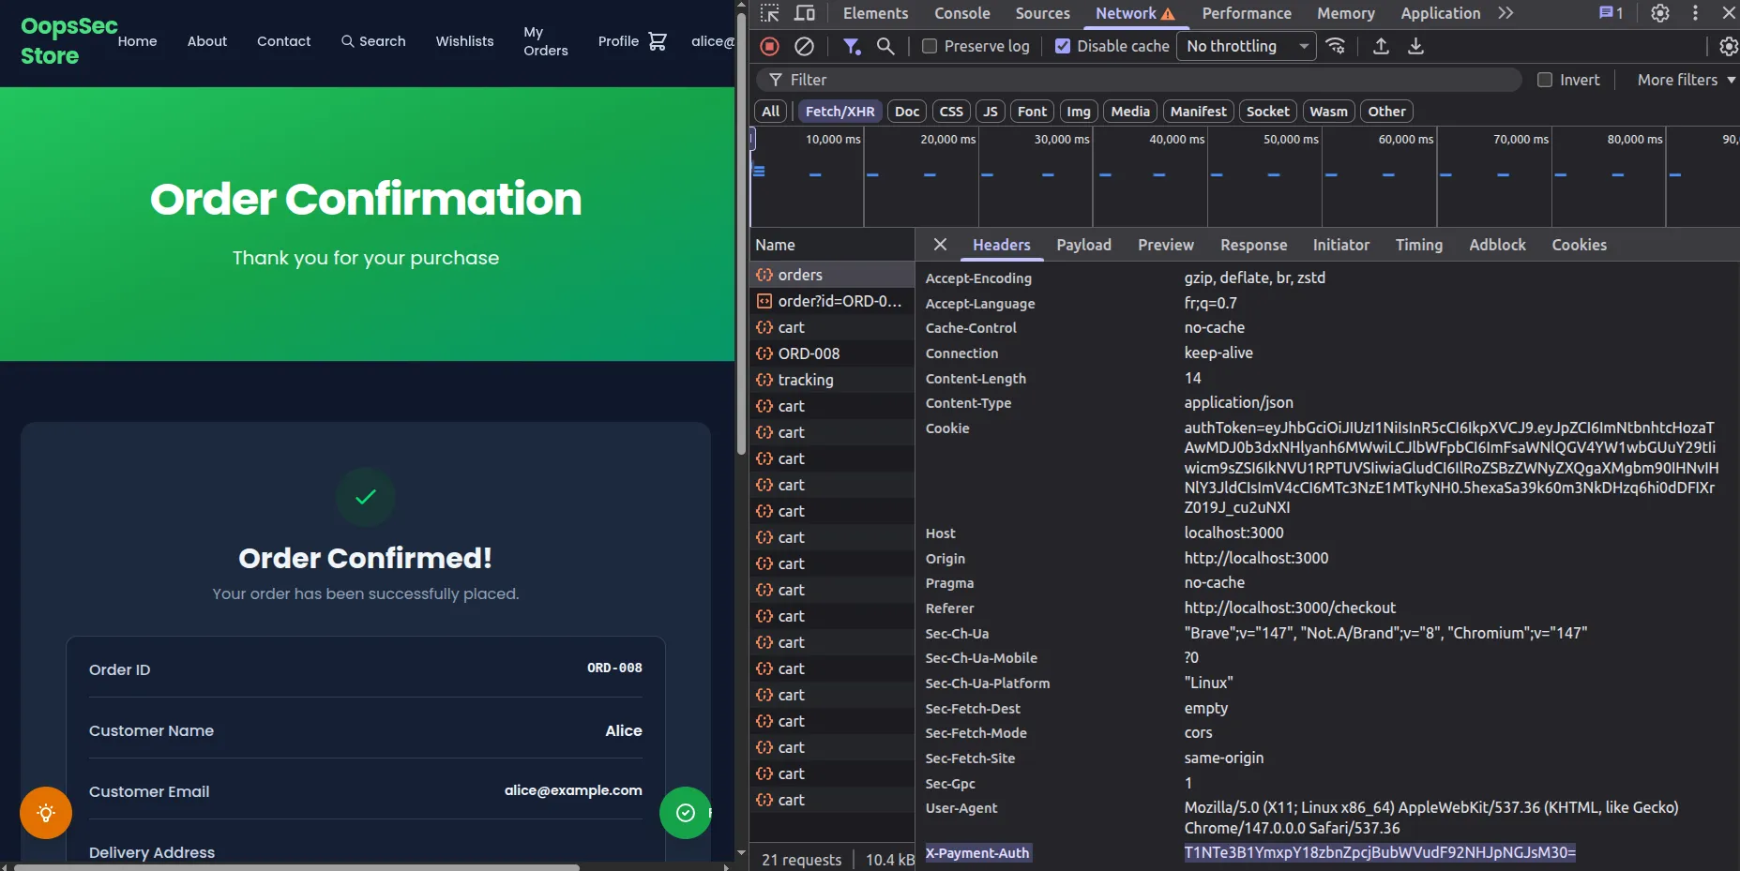Image resolution: width=1740 pixels, height=871 pixels.
Task: Clear the network log
Action: click(x=804, y=46)
